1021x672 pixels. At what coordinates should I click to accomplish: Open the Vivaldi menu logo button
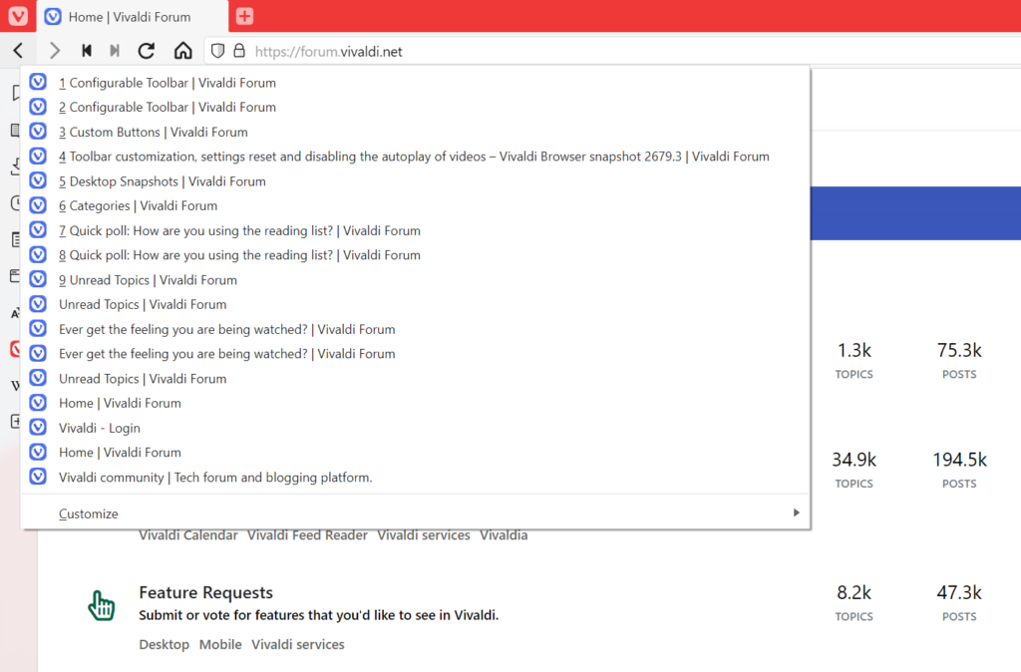coord(18,16)
